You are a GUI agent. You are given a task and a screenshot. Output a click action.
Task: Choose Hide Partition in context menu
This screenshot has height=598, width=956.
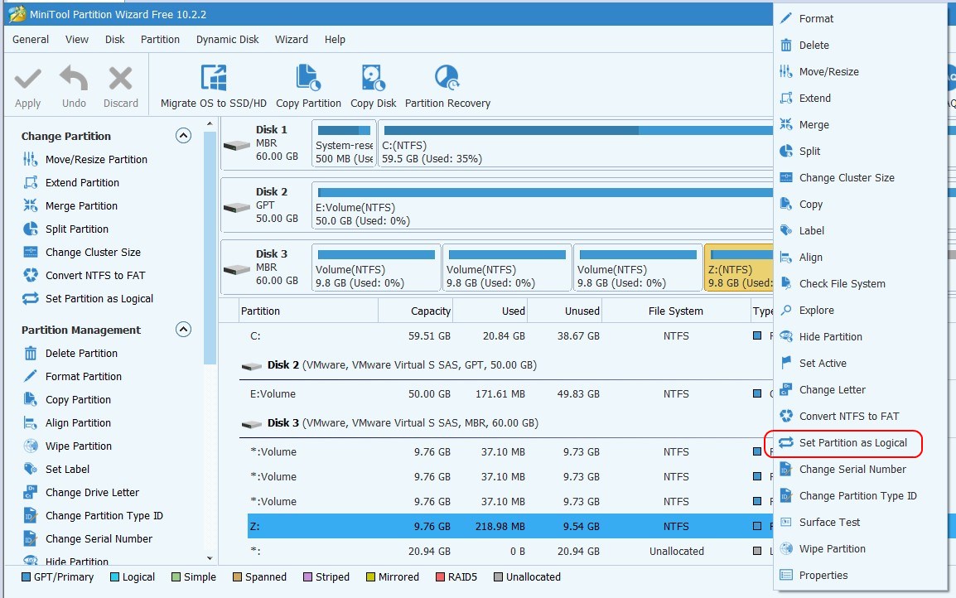[x=860, y=337]
